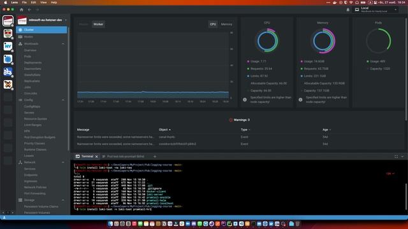Open the blue gear cluster hotbar icon

tap(8, 59)
